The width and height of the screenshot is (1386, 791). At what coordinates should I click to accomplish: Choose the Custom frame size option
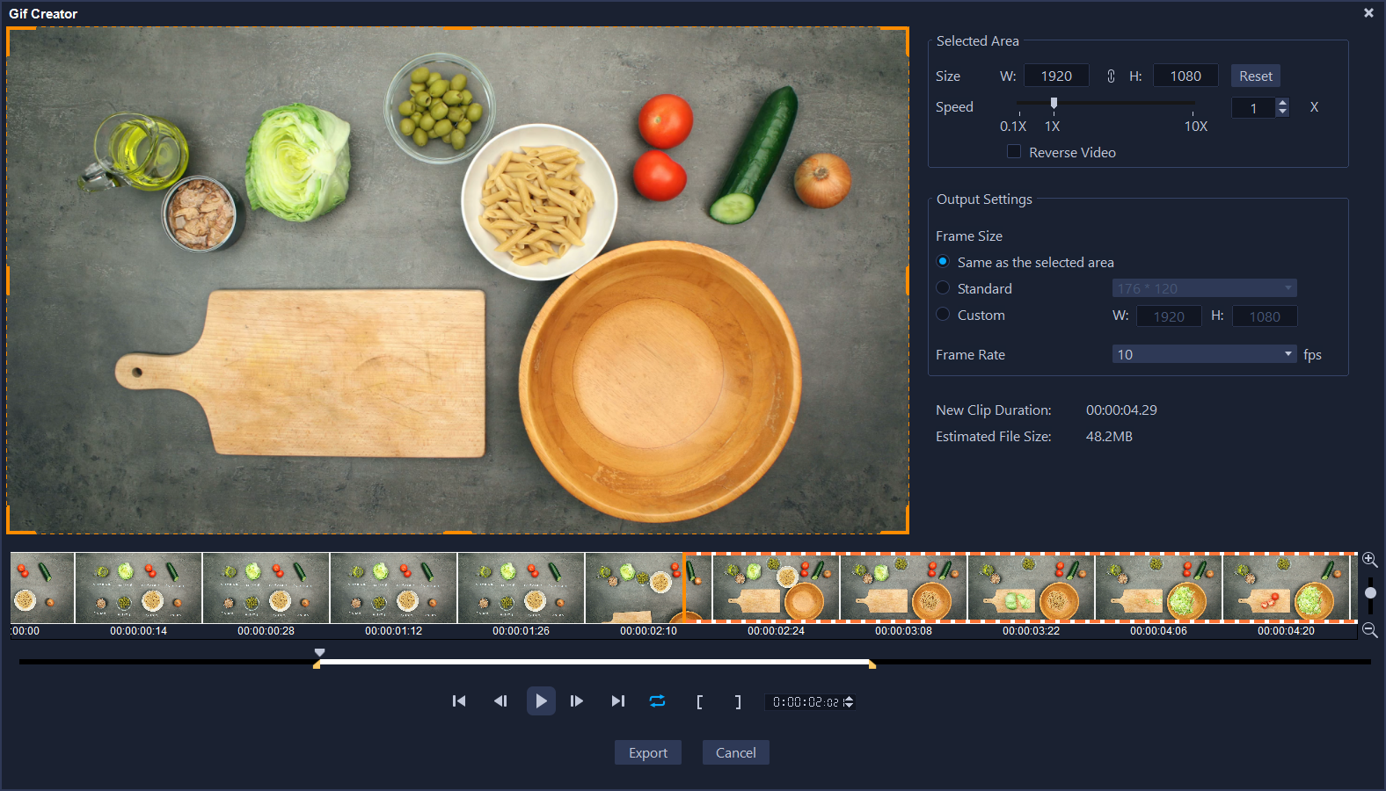[944, 315]
